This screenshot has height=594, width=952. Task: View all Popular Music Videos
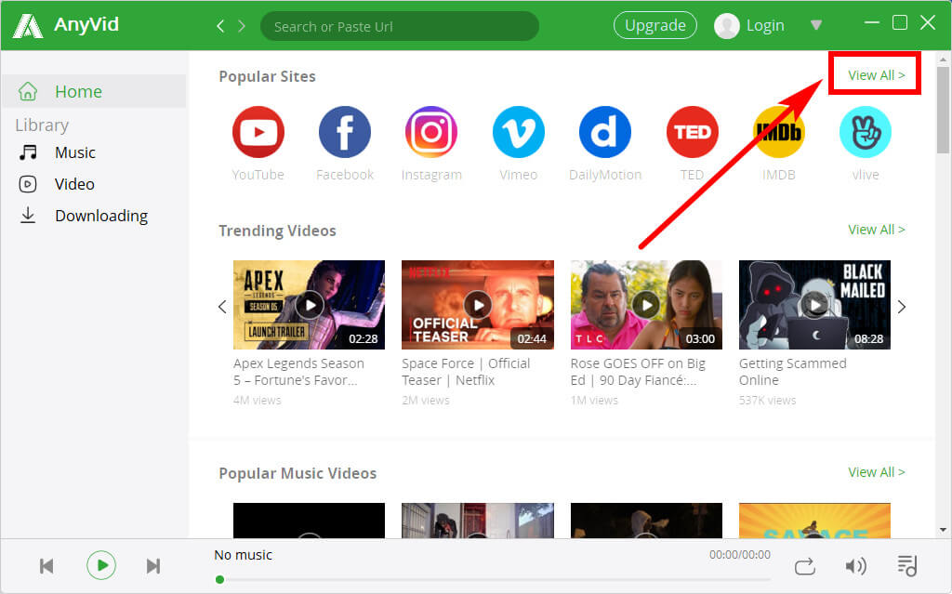click(876, 472)
